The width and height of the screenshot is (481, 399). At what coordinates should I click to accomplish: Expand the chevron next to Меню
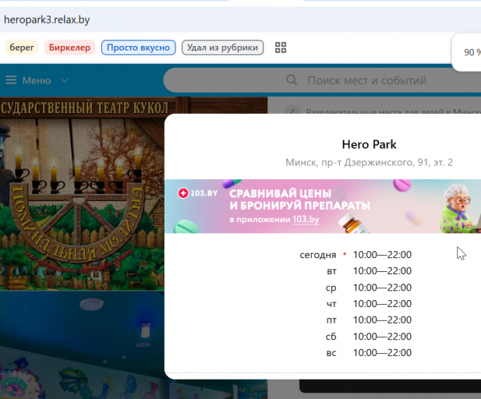coord(65,80)
